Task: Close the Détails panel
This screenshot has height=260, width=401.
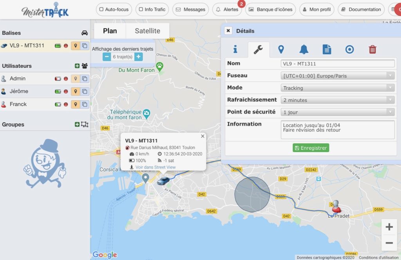Action: [x=228, y=31]
